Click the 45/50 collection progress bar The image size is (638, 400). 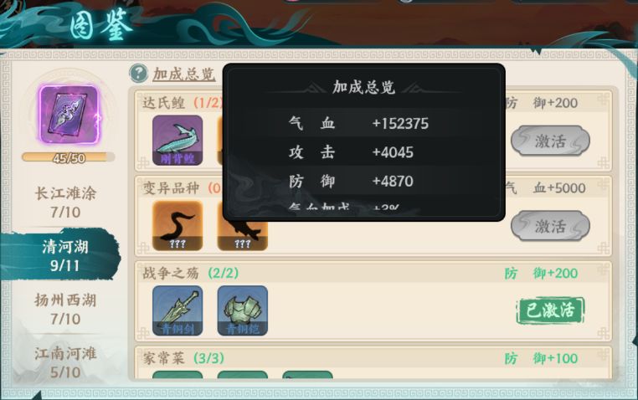click(x=69, y=157)
